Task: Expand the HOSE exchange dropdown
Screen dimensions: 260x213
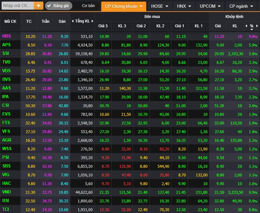Action: [159, 6]
